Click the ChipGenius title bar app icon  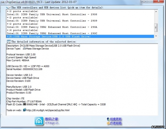click(x=2, y=2)
